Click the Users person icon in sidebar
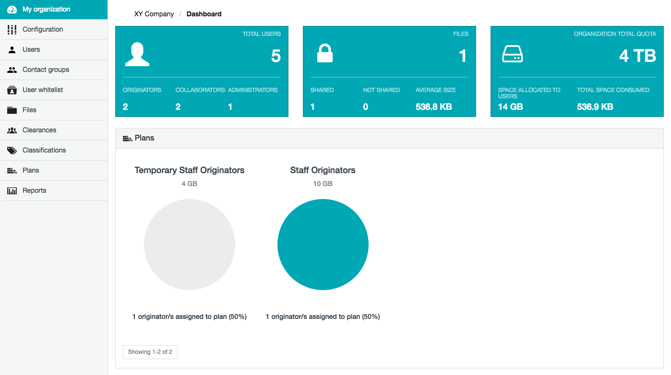671x375 pixels. click(x=12, y=50)
